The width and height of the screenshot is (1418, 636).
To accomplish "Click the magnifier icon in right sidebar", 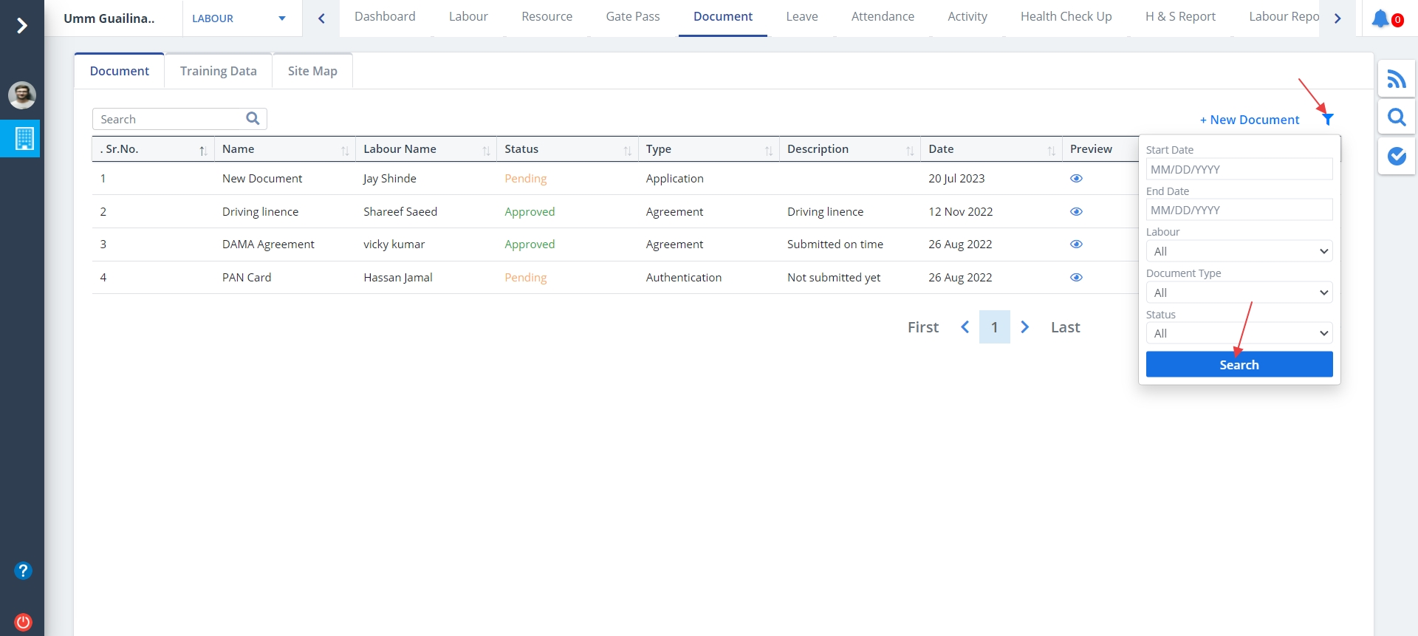I will 1396,117.
